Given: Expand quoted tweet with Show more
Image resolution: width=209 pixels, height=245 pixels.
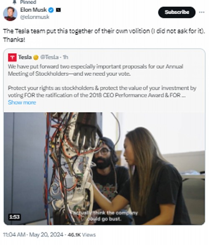Looking at the screenshot, I should (22, 102).
